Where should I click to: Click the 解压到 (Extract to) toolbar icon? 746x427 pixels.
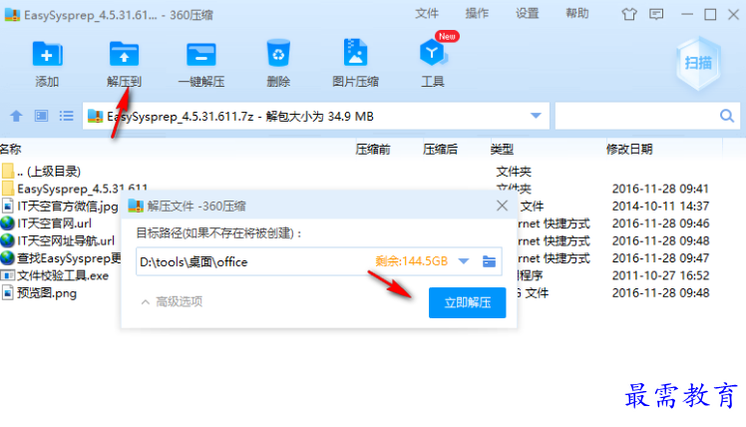pos(124,54)
